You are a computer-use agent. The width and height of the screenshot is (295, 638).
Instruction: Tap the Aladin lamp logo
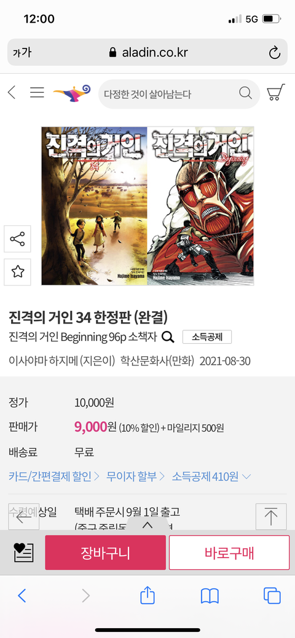click(72, 93)
